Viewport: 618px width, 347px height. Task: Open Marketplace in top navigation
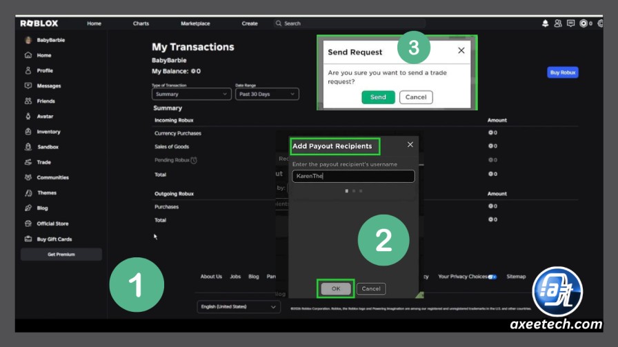point(195,23)
